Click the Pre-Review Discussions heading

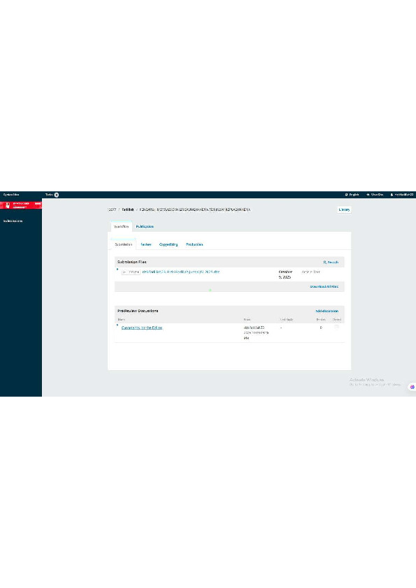(x=138, y=311)
